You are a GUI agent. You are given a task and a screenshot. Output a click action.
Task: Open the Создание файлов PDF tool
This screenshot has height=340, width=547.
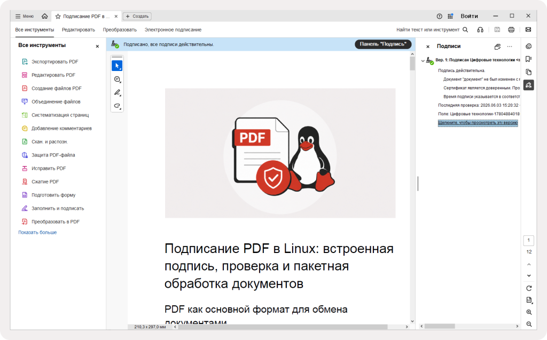(x=51, y=88)
